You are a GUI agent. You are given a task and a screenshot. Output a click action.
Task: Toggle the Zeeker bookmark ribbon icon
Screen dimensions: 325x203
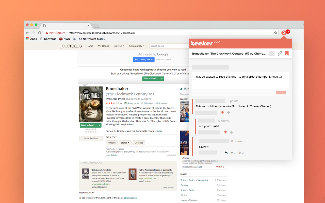tap(287, 54)
